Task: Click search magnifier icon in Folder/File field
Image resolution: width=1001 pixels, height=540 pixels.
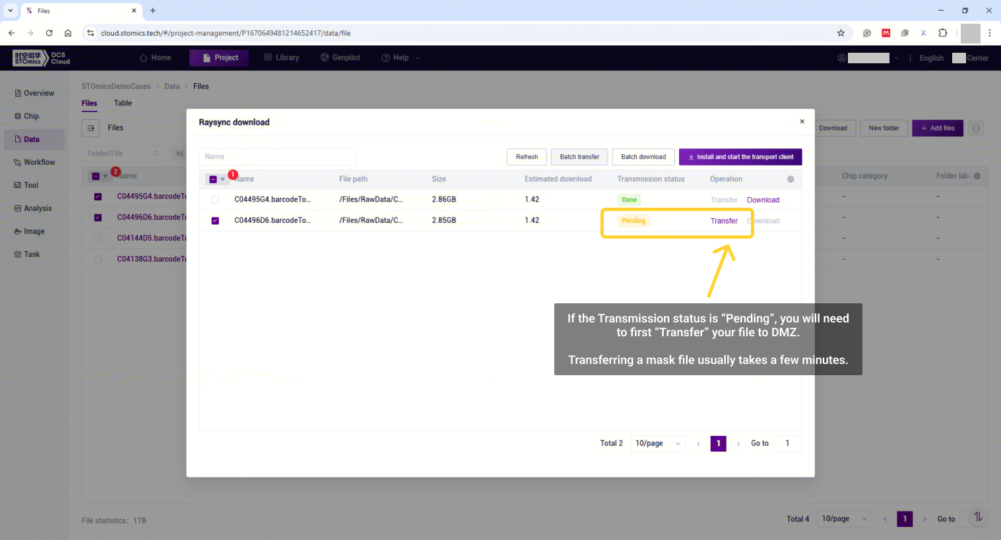Action: 156,154
